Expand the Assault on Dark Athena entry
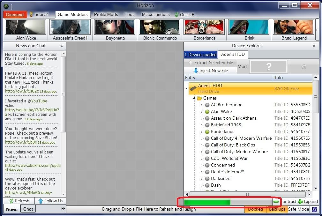Viewport: 322px width, 216px height. [x=201, y=118]
